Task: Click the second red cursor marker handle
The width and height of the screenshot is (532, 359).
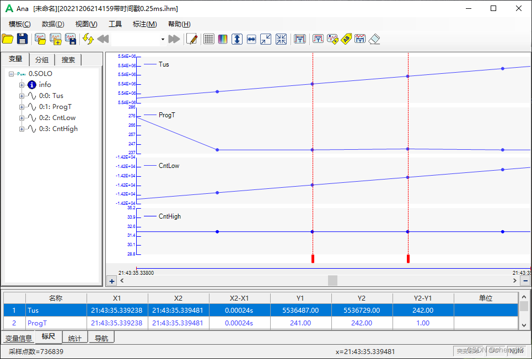Action: coord(408,259)
